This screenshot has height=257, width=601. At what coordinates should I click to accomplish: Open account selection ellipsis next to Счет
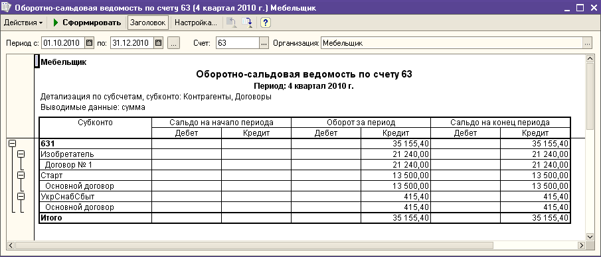click(x=264, y=43)
